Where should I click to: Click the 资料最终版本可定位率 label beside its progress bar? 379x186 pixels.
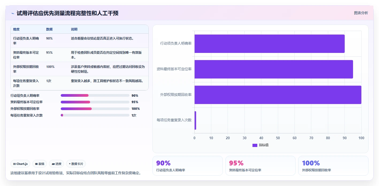(x=26, y=102)
